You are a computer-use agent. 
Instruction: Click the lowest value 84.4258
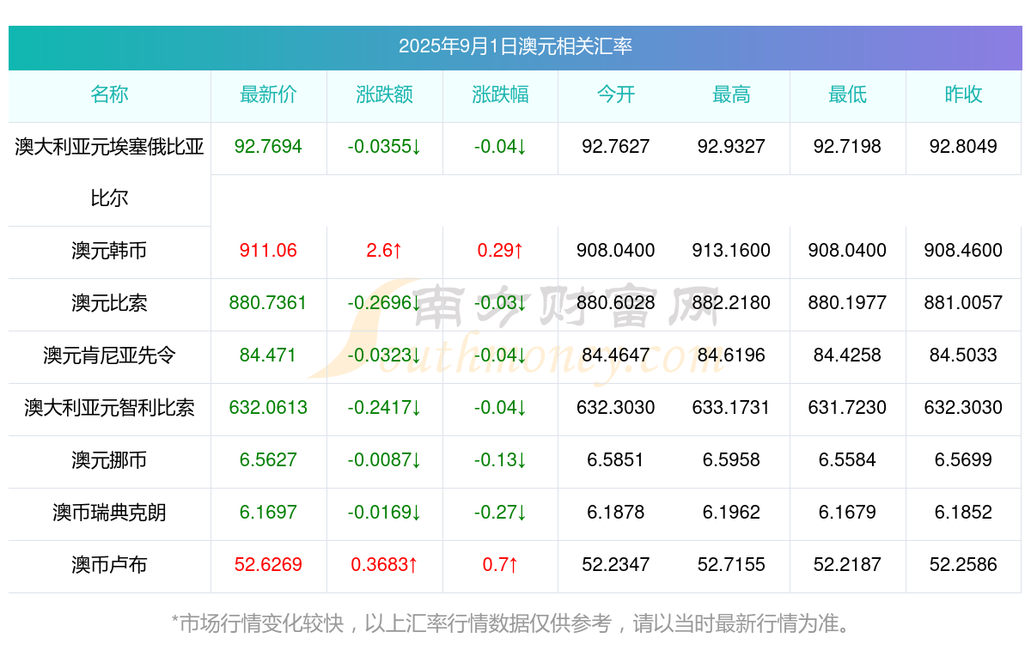coord(847,355)
